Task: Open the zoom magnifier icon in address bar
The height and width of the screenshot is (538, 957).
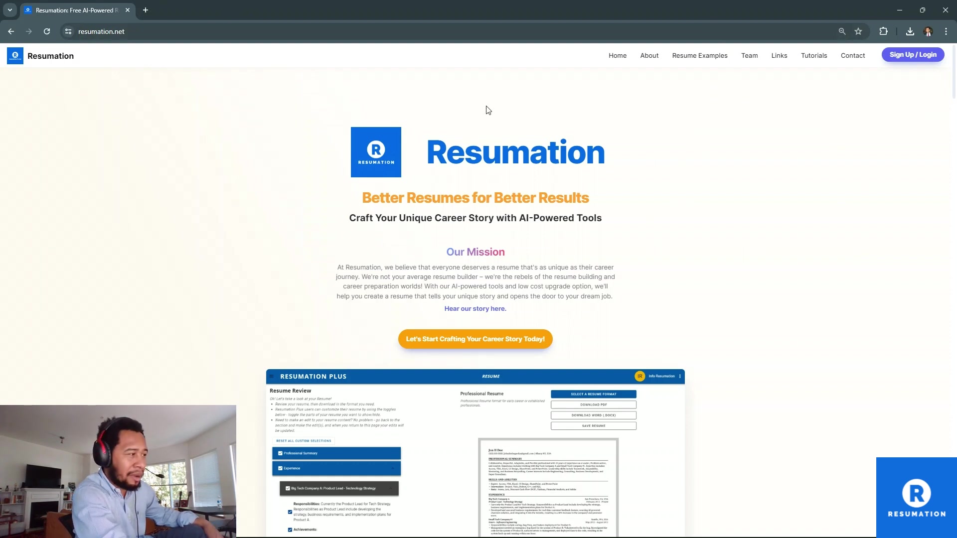Action: click(842, 31)
